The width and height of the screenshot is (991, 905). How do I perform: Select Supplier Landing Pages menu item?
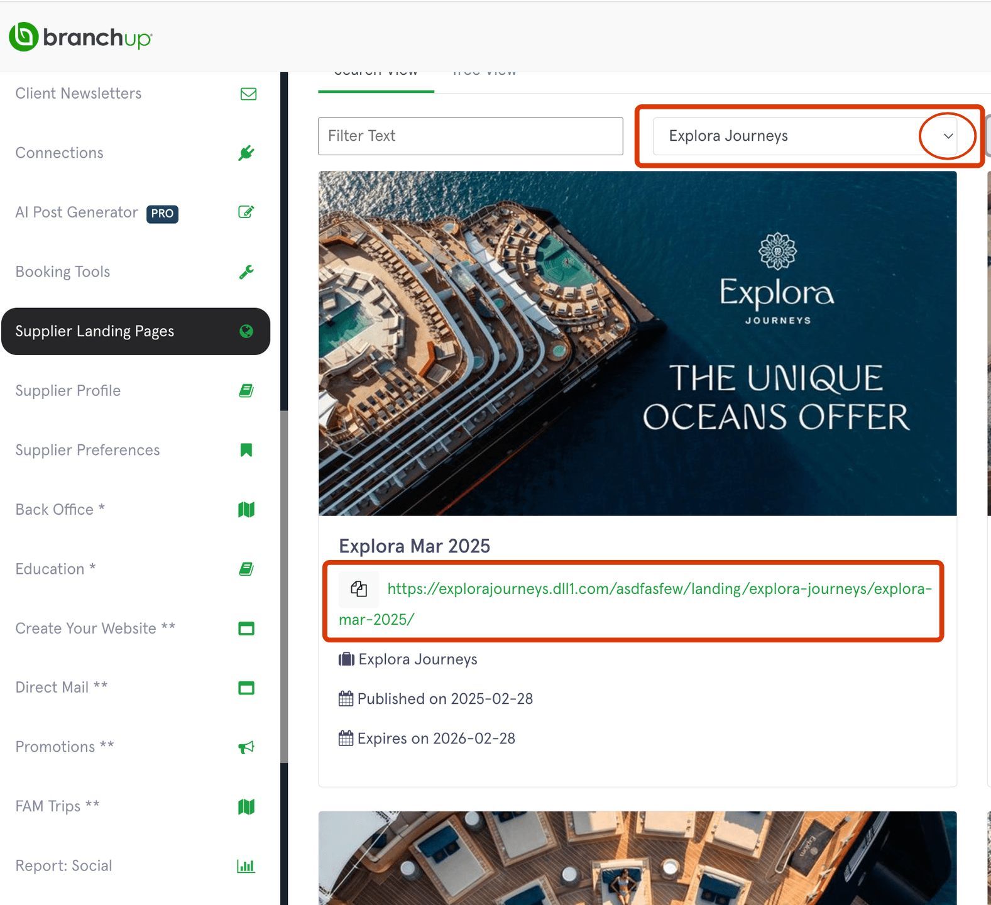tap(136, 331)
